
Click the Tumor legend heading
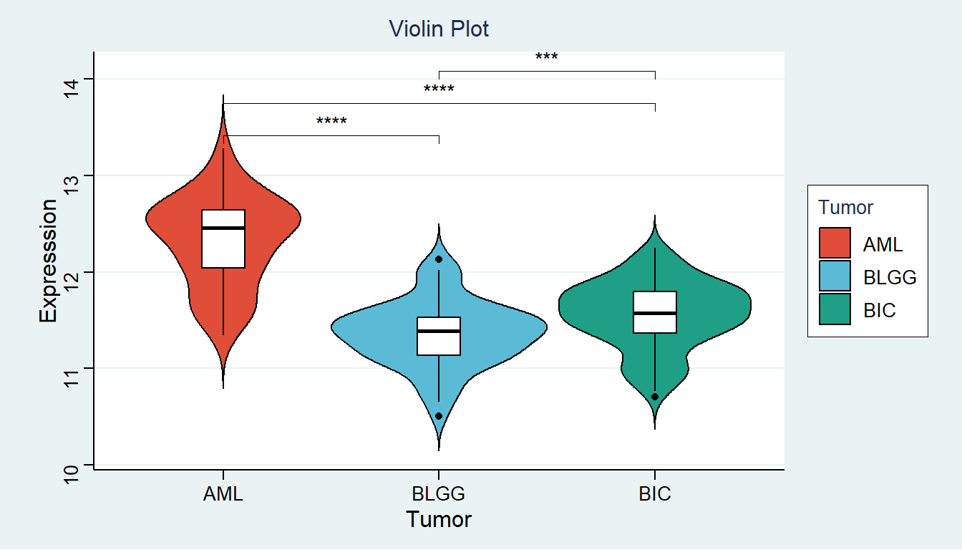click(x=846, y=208)
